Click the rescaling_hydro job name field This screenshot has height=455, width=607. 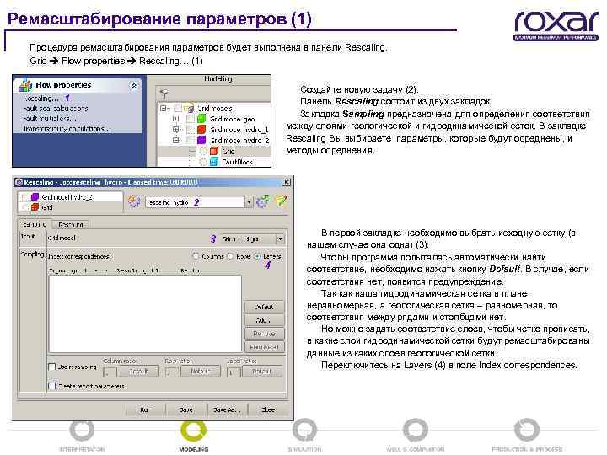point(195,202)
